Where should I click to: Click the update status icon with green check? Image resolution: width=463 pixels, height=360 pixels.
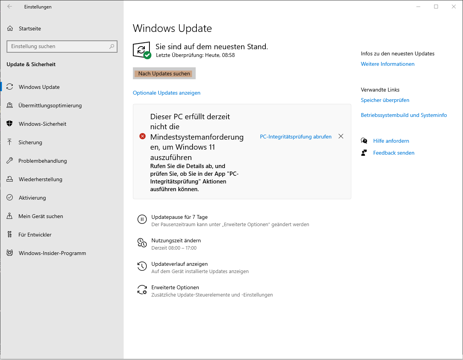click(142, 50)
